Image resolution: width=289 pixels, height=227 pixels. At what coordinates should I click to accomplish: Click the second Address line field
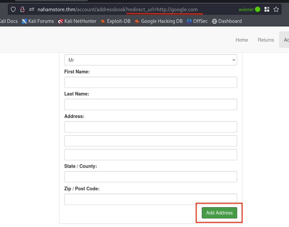pos(151,141)
